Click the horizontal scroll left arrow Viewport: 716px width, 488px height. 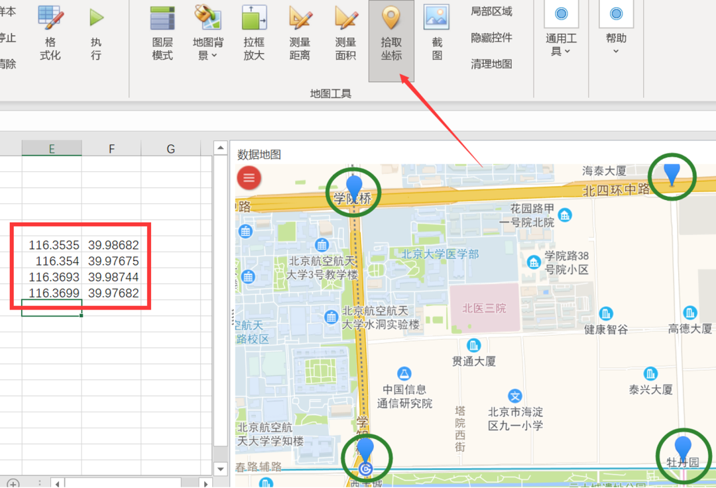pos(57,483)
